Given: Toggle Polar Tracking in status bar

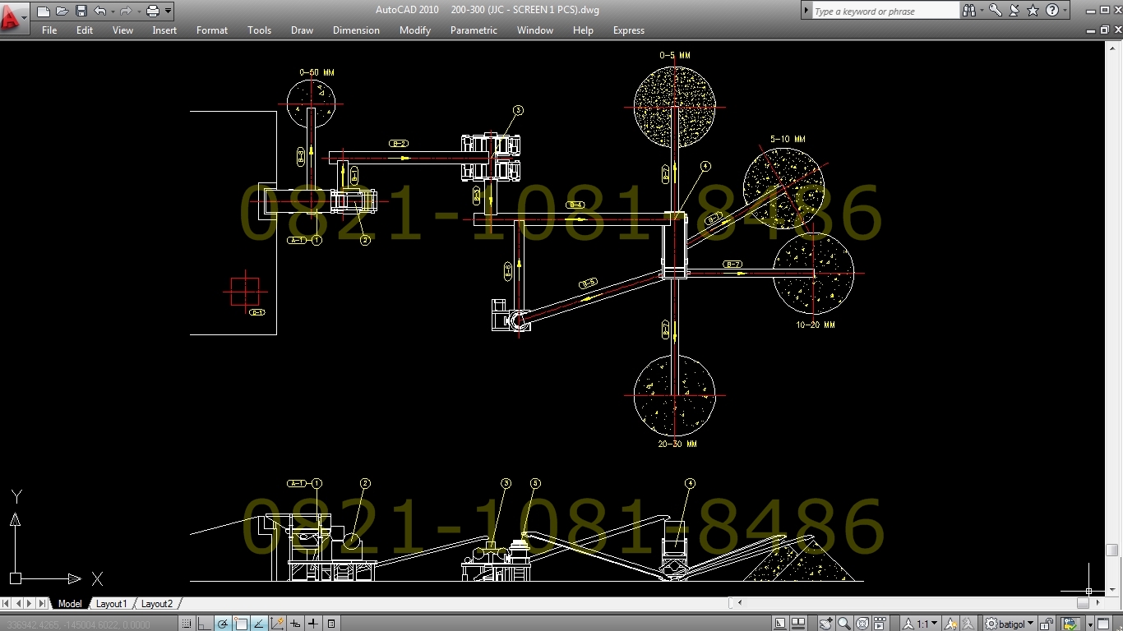Looking at the screenshot, I should pyautogui.click(x=222, y=624).
